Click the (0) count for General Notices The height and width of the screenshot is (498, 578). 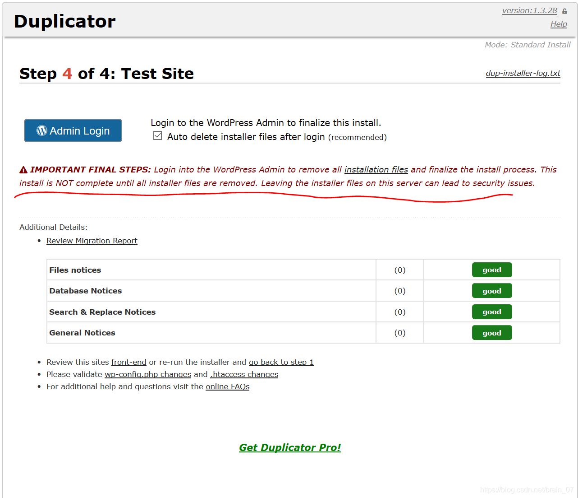coord(400,333)
